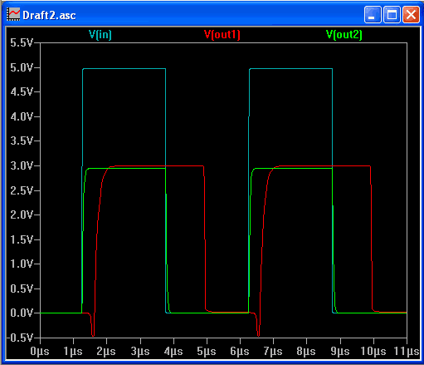The image size is (424, 365).
Task: Maximize the Draft2.asc waveform window
Action: coord(392,14)
